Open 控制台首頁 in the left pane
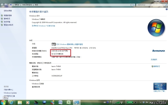The height and width of the screenshot is (105, 168). tap(8, 11)
